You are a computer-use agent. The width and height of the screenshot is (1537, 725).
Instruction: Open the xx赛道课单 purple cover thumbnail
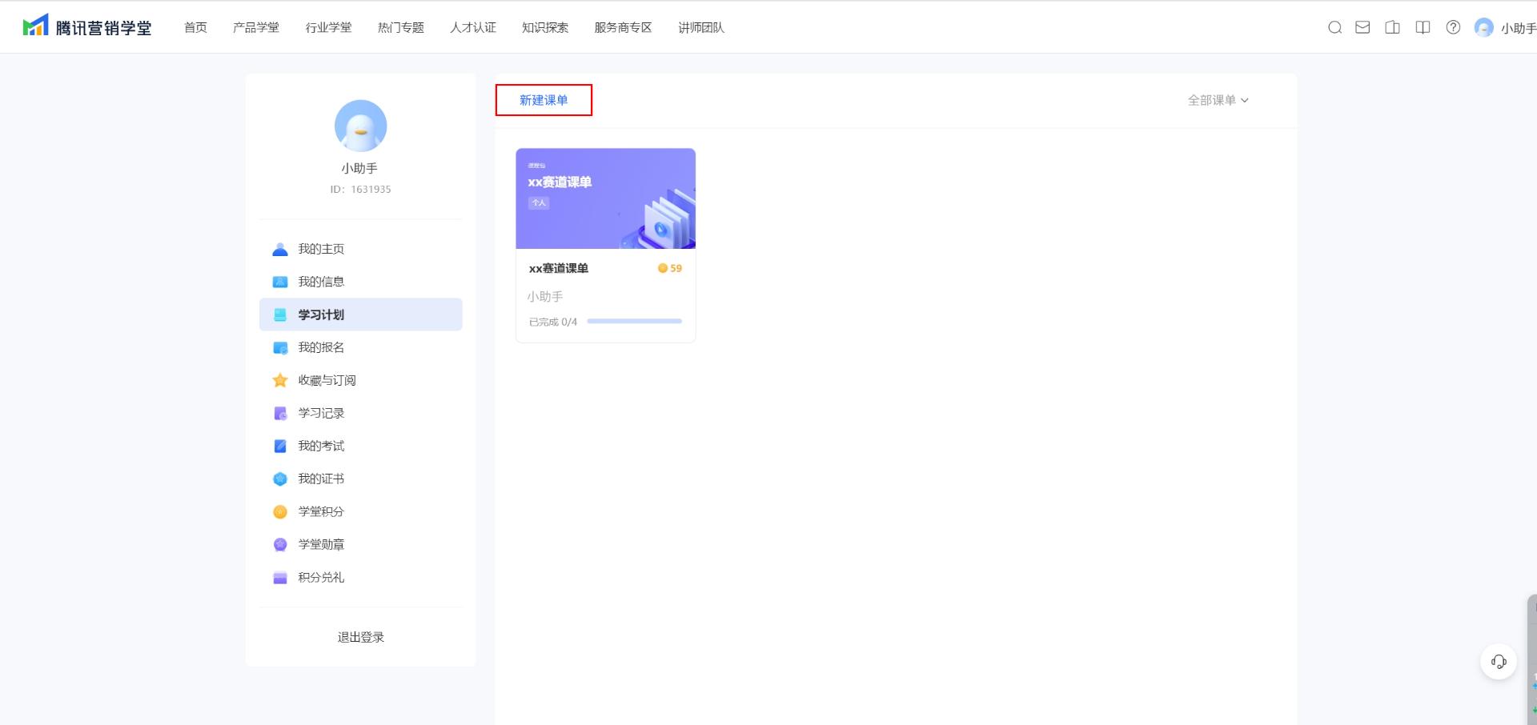coord(605,198)
